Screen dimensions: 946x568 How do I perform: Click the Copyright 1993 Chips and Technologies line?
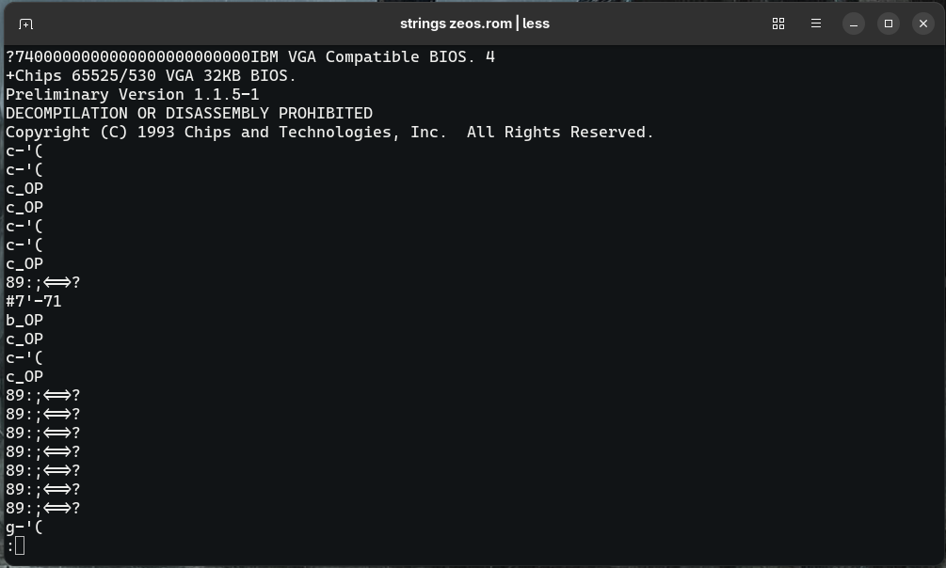pos(329,132)
